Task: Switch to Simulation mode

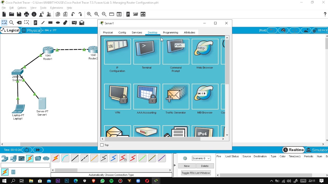Action: pyautogui.click(x=317, y=150)
